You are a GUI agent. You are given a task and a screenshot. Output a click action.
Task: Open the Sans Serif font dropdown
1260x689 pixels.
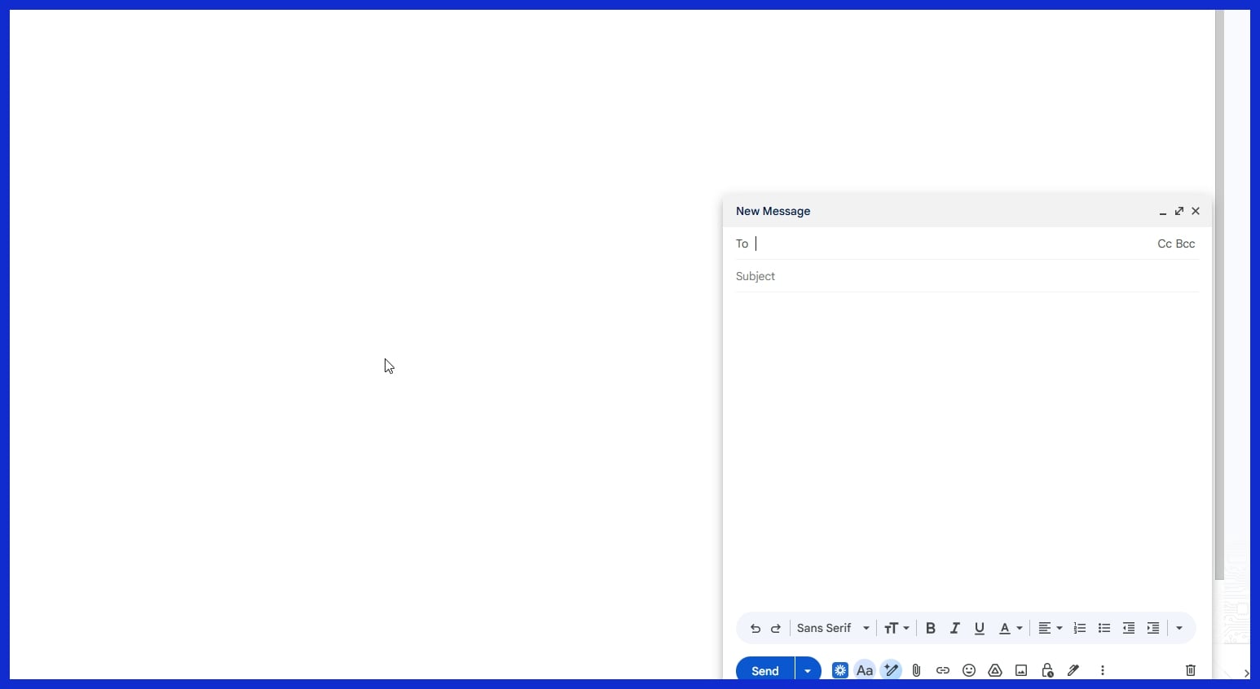[x=833, y=628]
